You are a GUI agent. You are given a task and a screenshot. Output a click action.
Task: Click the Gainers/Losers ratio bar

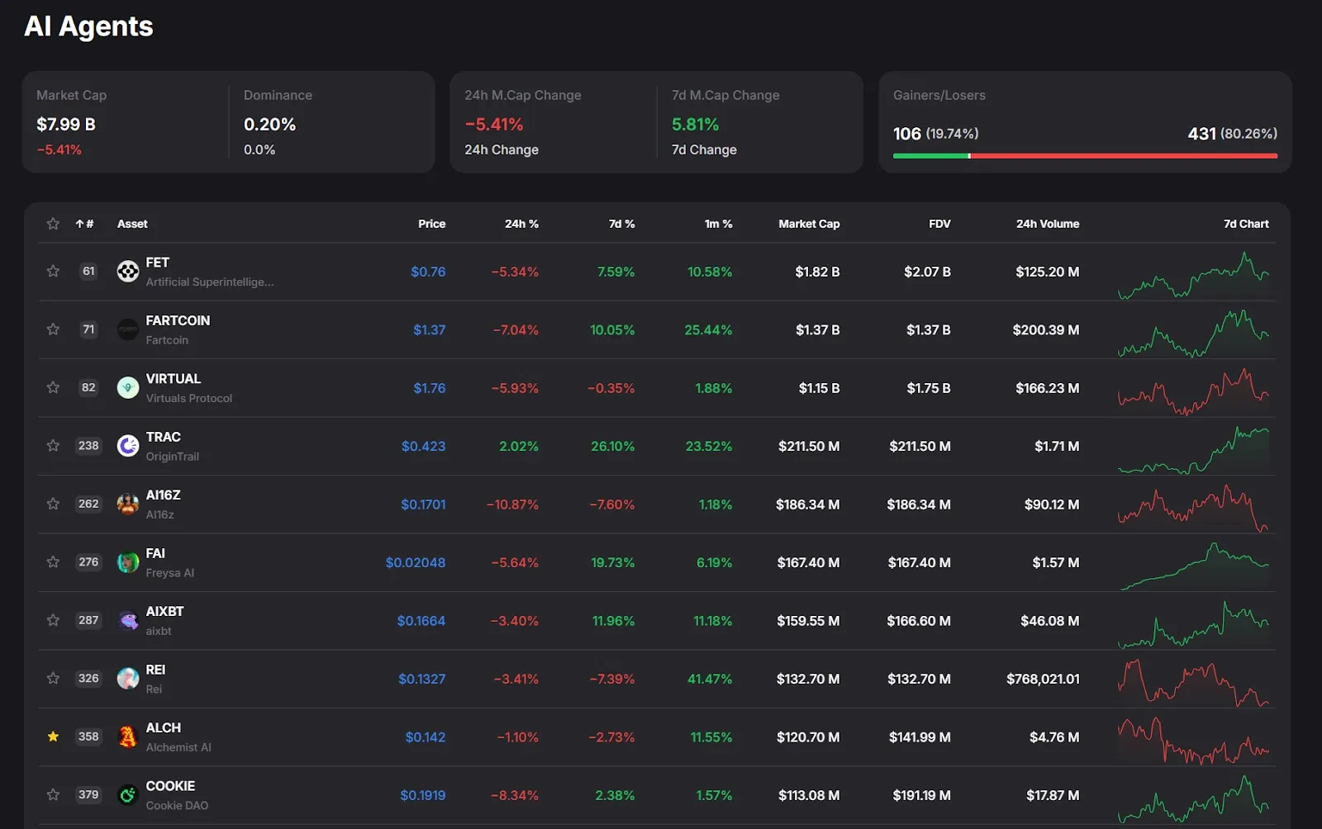[1084, 155]
